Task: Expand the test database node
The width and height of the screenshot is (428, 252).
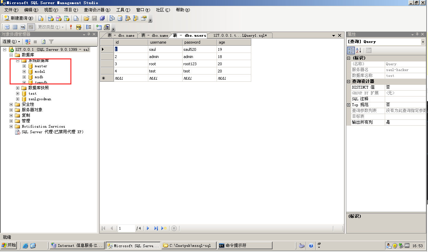Action: [x=18, y=93]
